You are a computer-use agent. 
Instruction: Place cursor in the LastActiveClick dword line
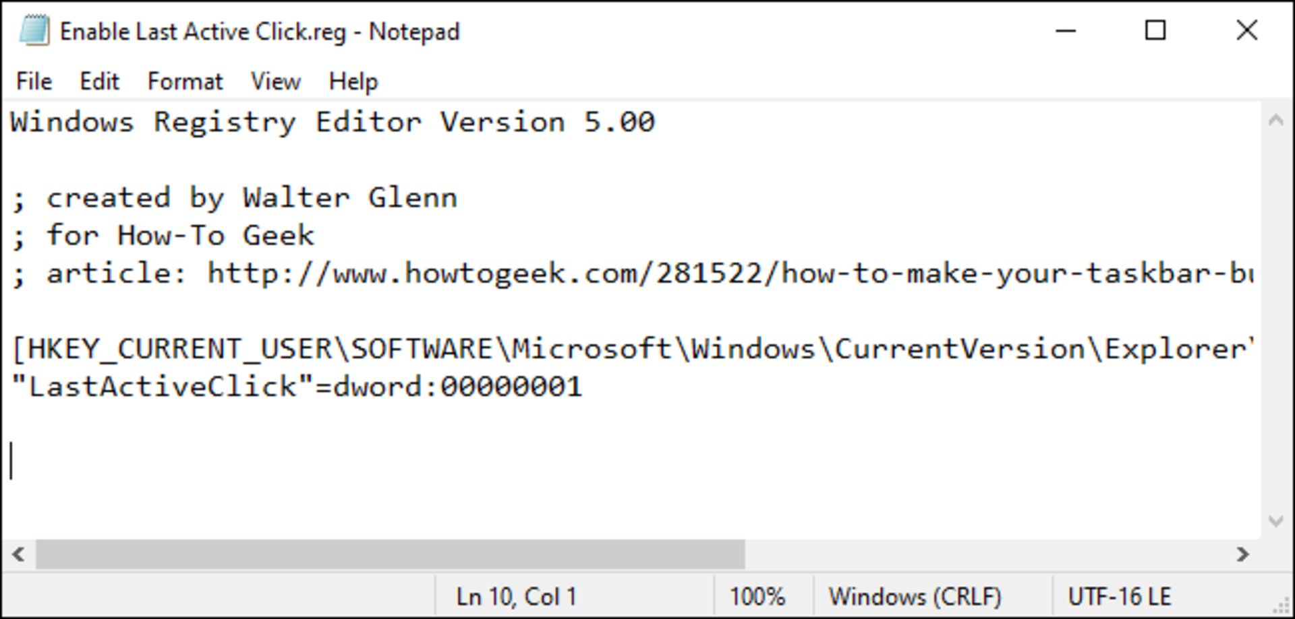point(297,387)
